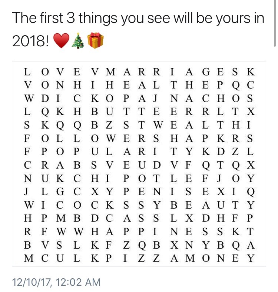Click the word NACHOS in the puzzle
This screenshot has width=278, height=292.
click(211, 98)
